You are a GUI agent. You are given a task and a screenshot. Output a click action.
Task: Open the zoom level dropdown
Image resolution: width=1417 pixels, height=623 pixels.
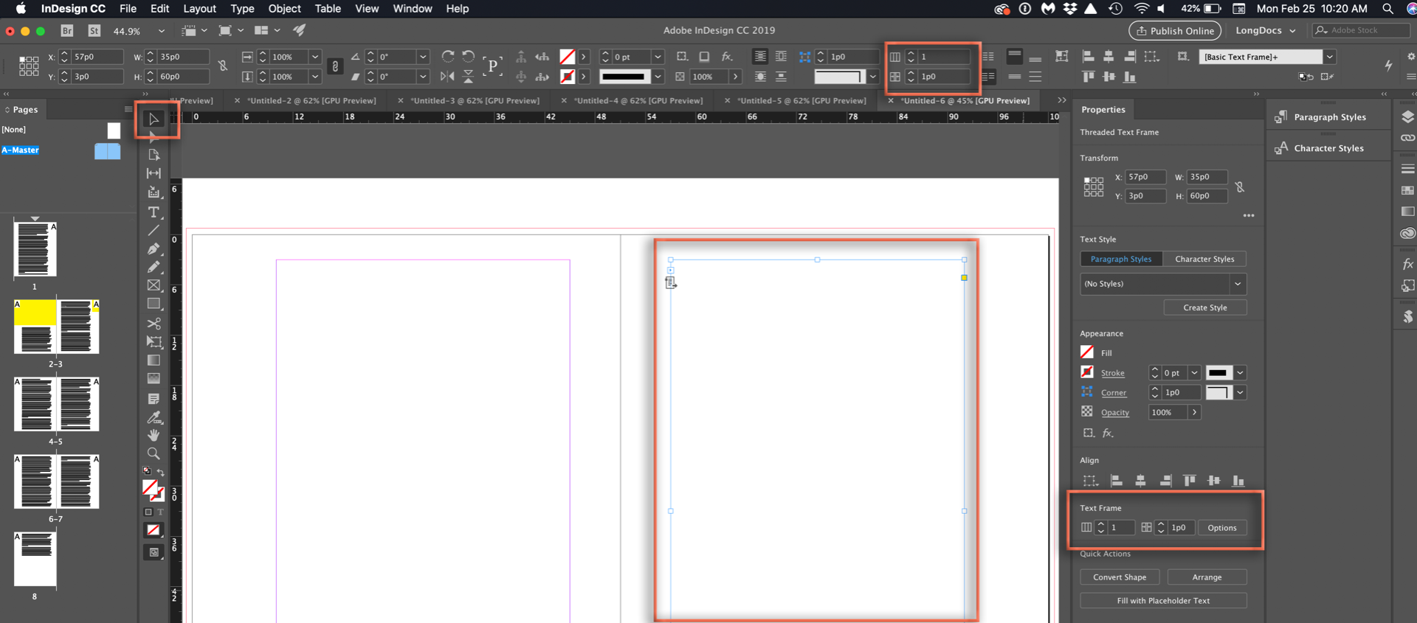(x=161, y=31)
